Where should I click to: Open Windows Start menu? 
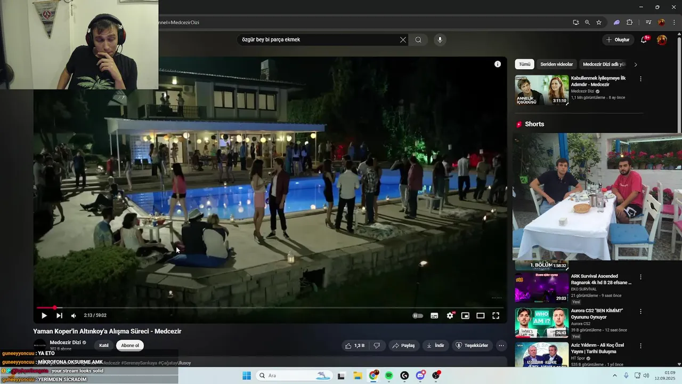pos(247,375)
